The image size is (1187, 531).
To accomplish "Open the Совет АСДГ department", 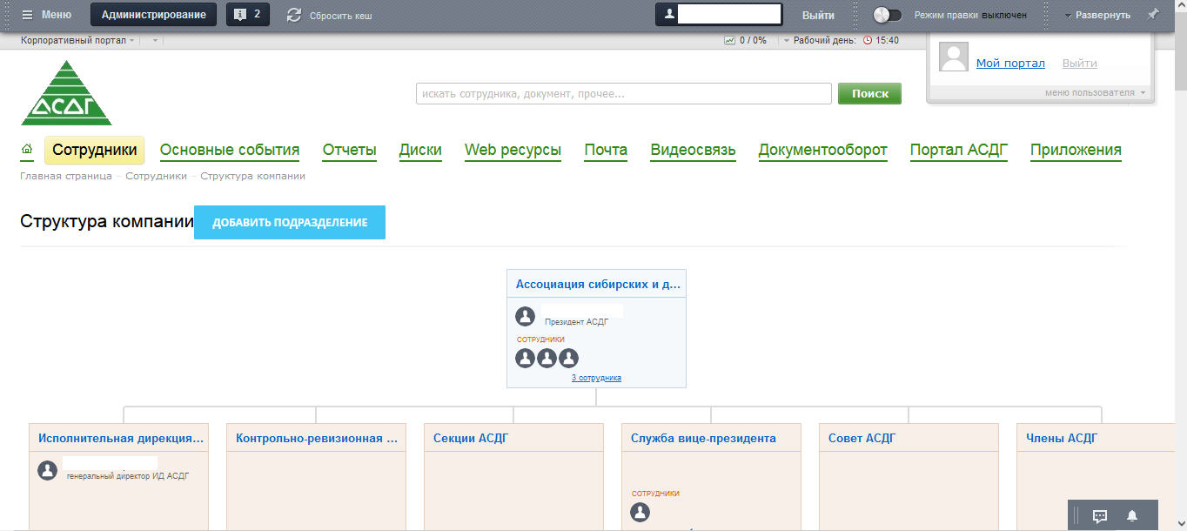I will click(862, 438).
